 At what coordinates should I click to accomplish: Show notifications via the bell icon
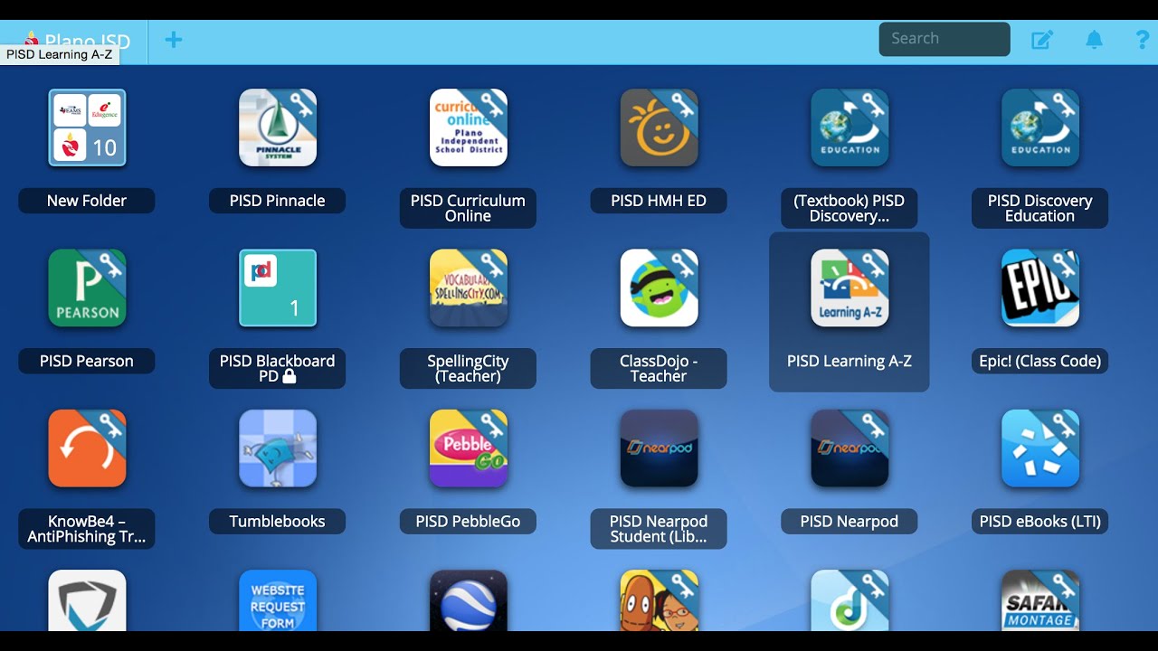(1094, 40)
